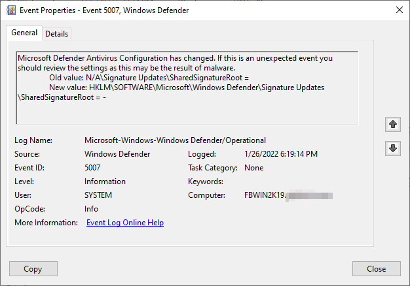Go to previous event with up arrow
This screenshot has width=410, height=286.
[x=393, y=124]
